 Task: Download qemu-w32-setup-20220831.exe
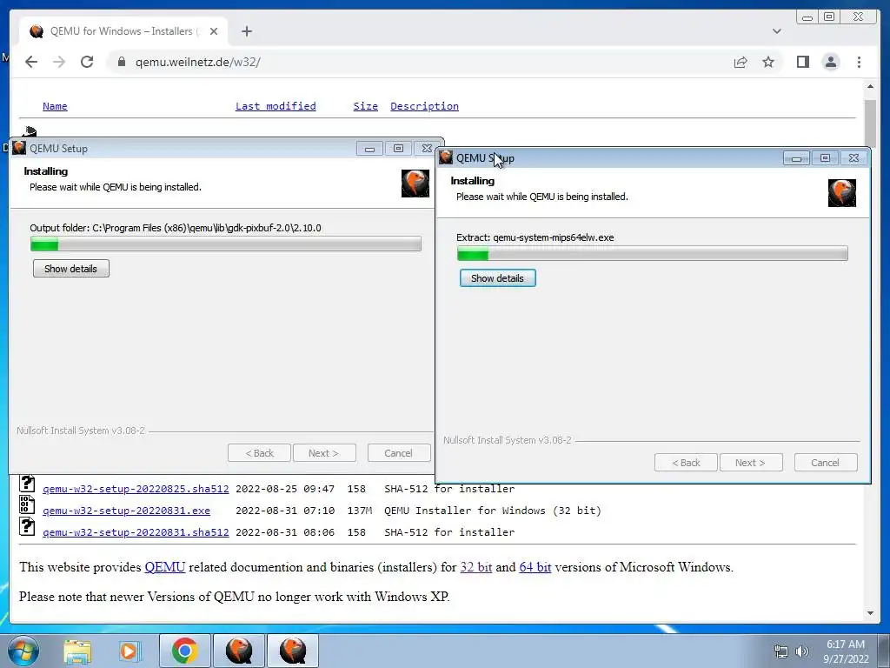[126, 511]
